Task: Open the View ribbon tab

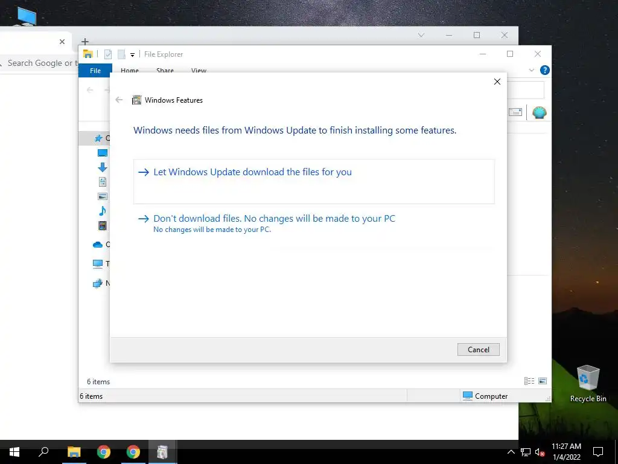Action: tap(199, 70)
